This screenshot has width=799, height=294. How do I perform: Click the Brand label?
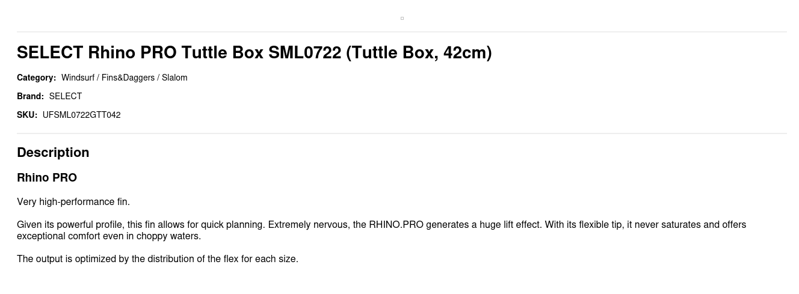(x=30, y=96)
